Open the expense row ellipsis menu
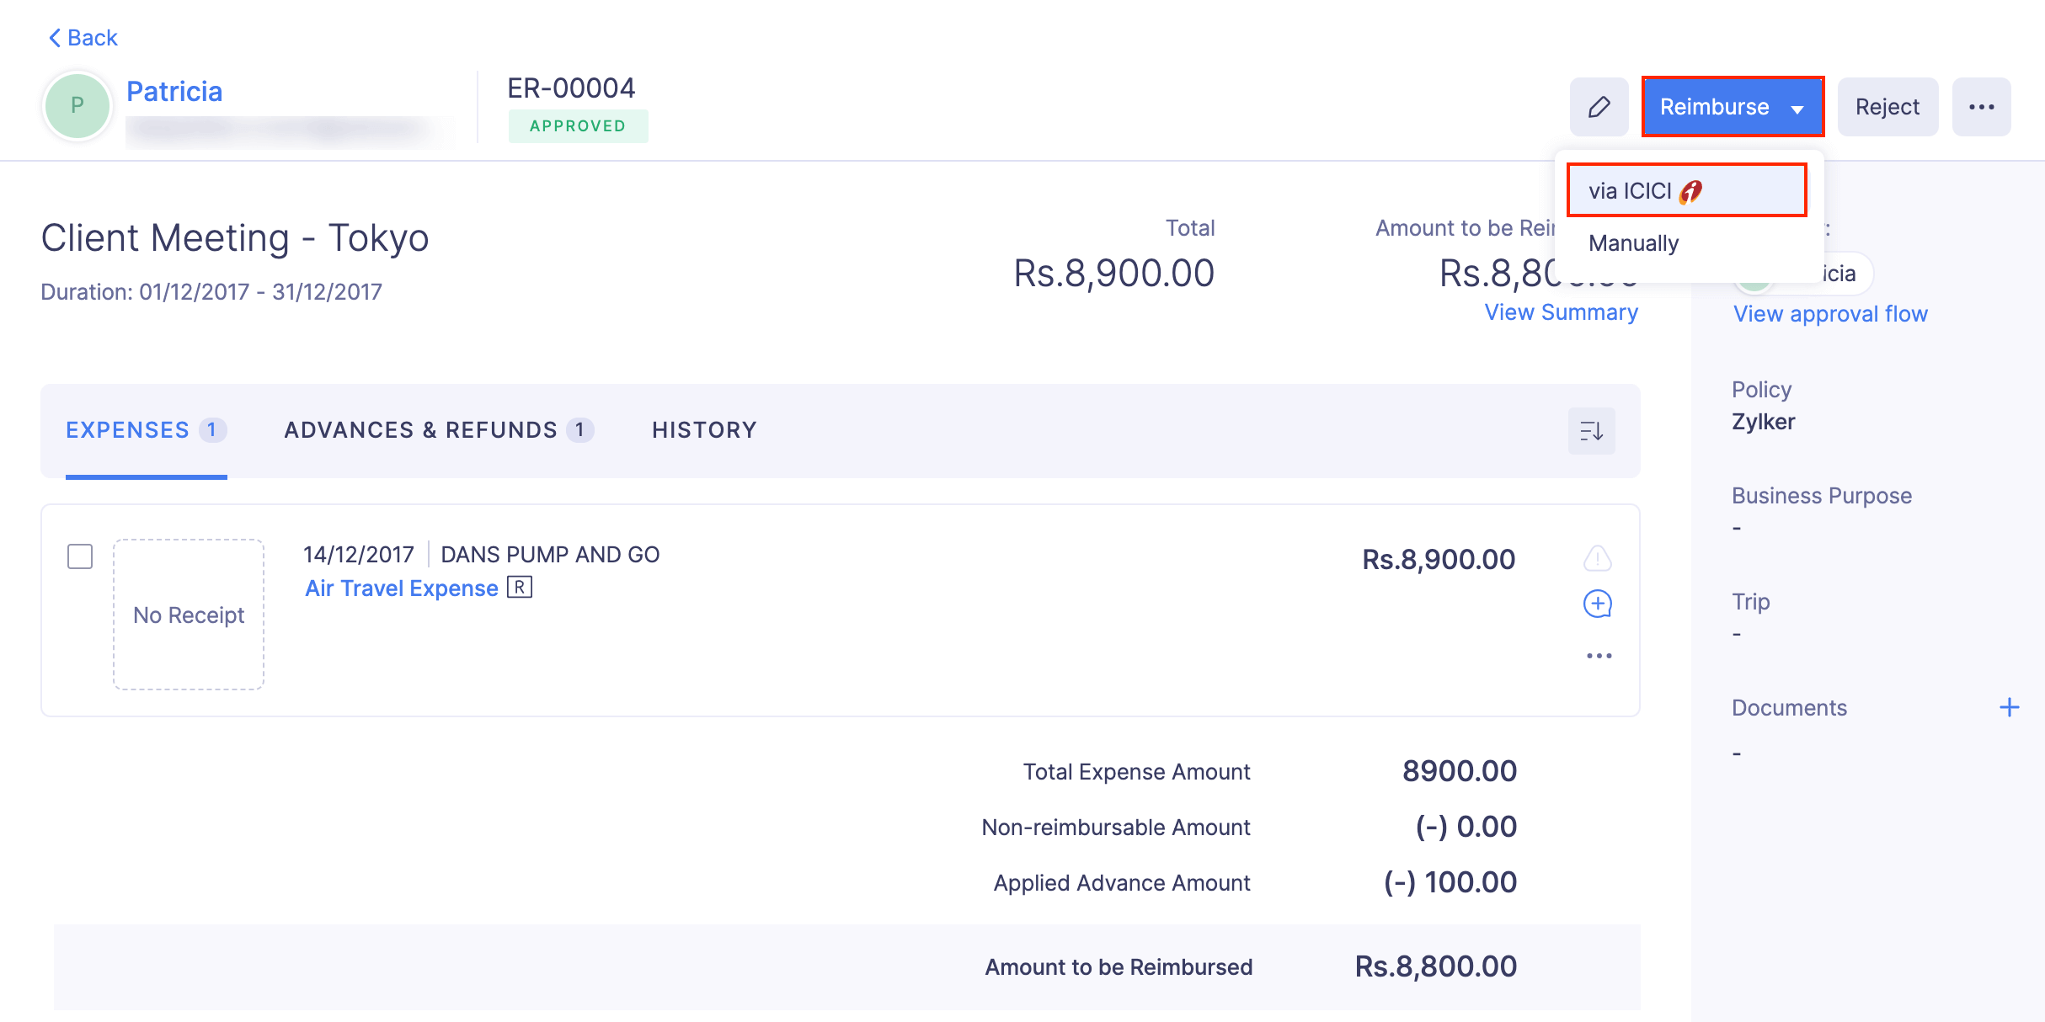 click(x=1598, y=654)
